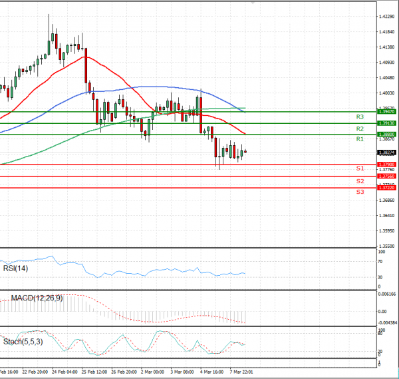The height and width of the screenshot is (379, 399).
Task: Click the black current price tag 1.38274
Action: coord(386,153)
